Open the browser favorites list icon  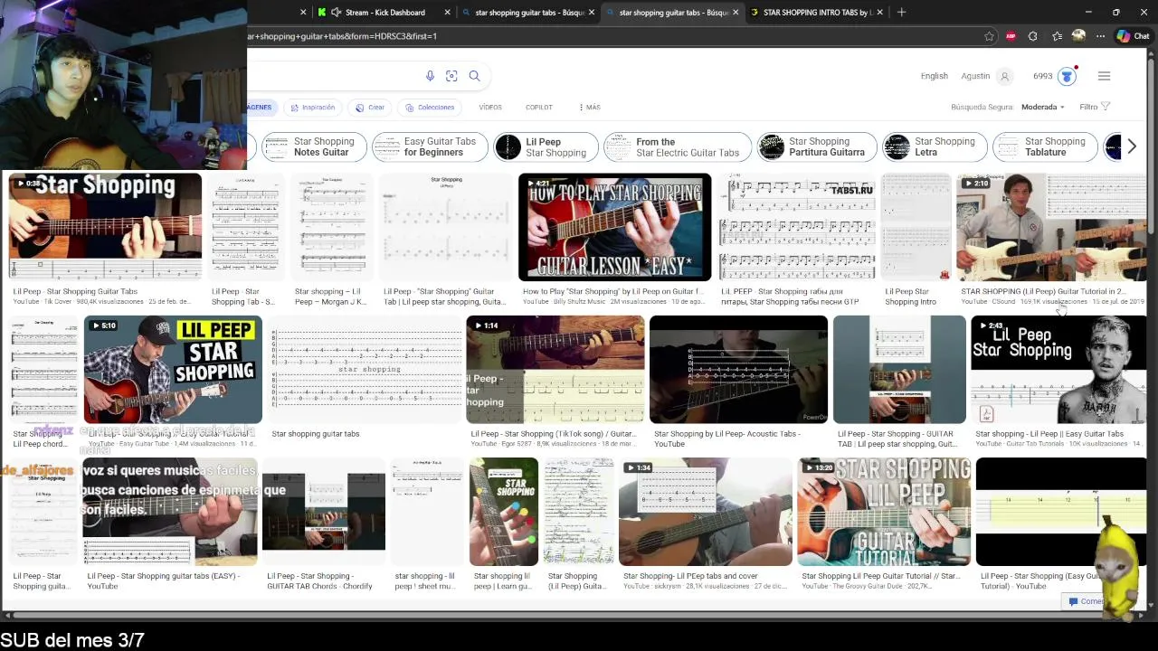(x=1057, y=36)
